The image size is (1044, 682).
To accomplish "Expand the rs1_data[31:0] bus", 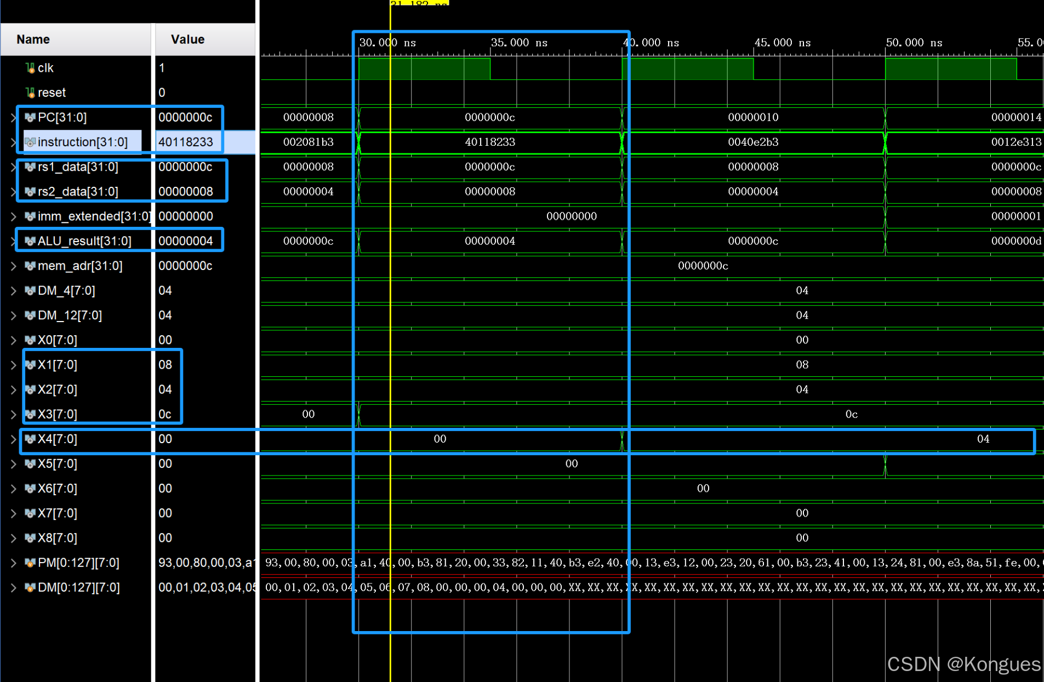I will [x=13, y=167].
